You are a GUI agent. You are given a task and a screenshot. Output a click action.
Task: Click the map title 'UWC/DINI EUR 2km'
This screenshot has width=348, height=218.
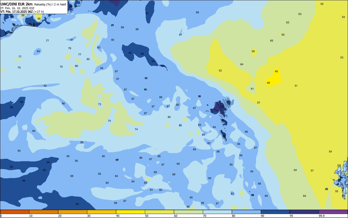pos(16,4)
